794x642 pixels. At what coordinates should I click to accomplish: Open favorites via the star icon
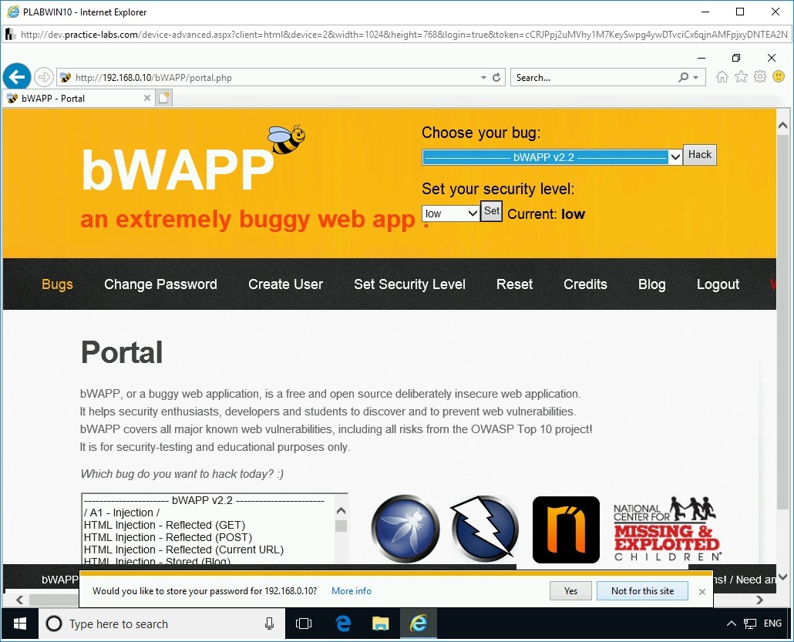point(741,76)
